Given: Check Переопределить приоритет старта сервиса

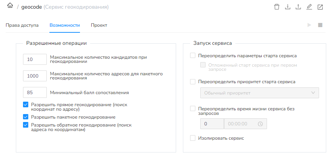Looking at the screenshot, I should (x=193, y=81).
